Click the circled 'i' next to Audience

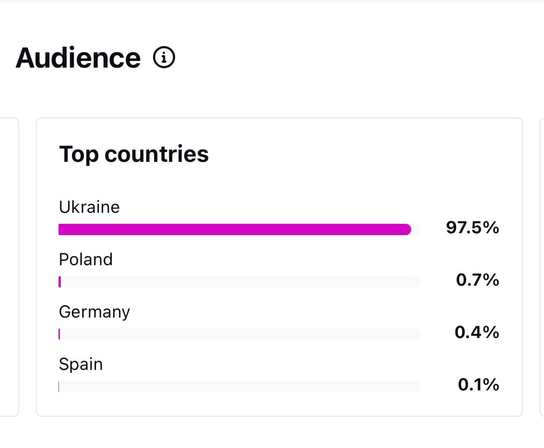click(164, 58)
